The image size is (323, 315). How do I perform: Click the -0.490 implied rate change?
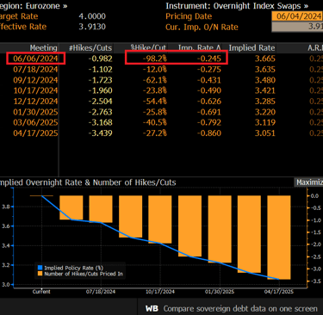click(209, 90)
